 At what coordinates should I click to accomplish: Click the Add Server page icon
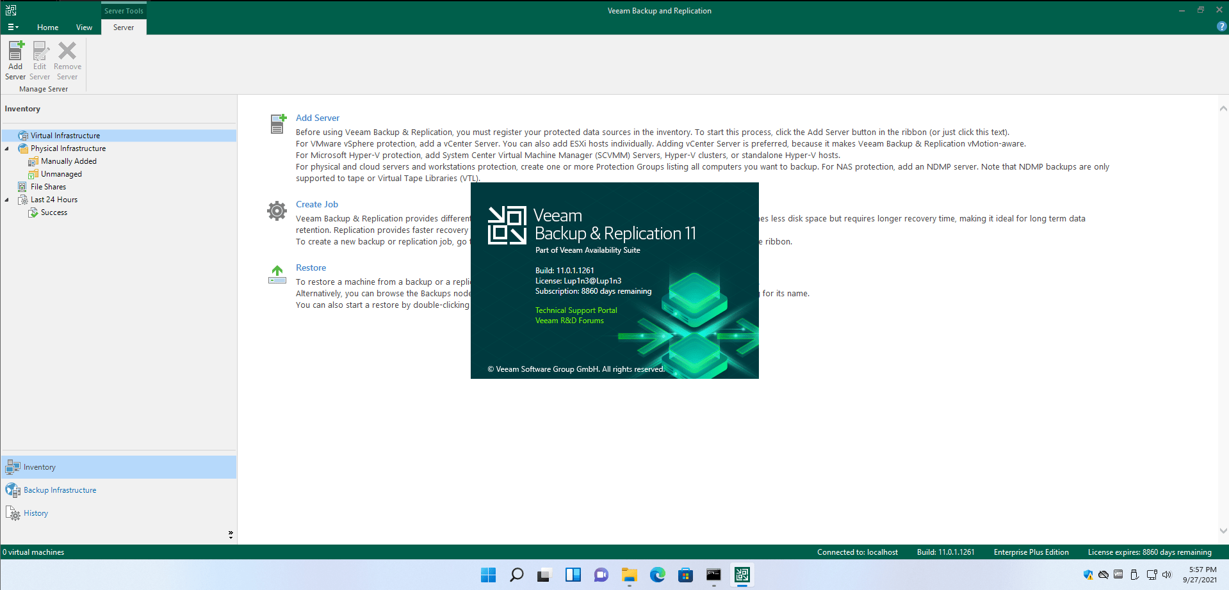point(277,124)
